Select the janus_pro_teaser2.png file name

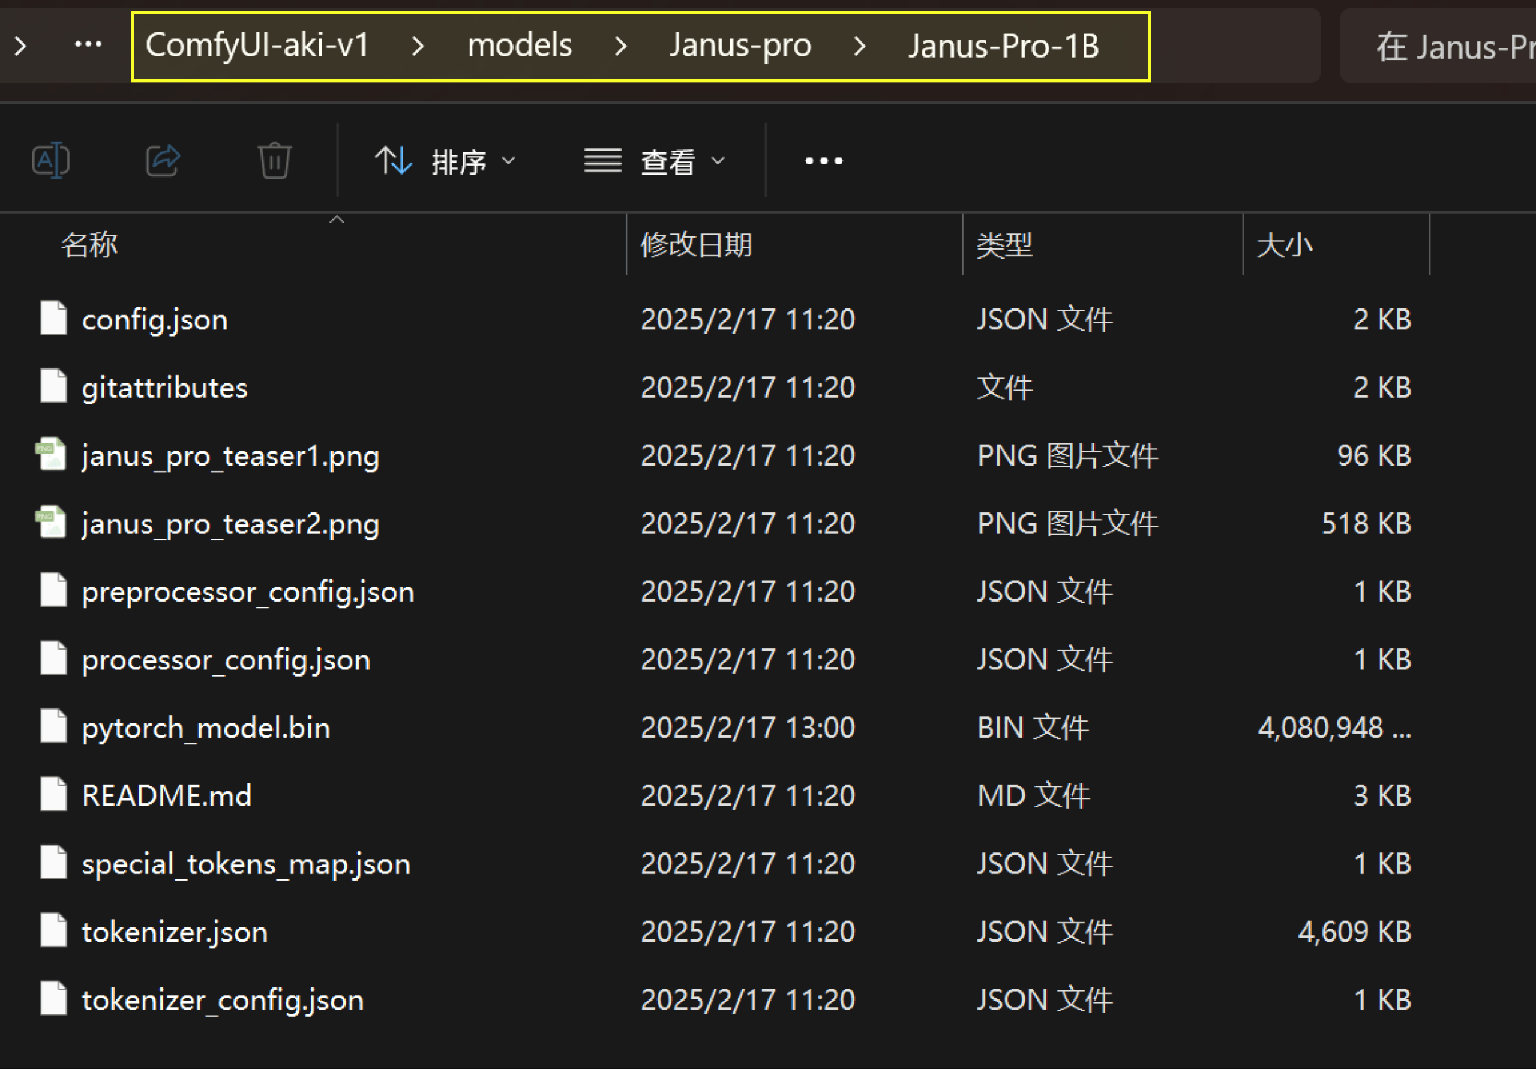(x=231, y=524)
